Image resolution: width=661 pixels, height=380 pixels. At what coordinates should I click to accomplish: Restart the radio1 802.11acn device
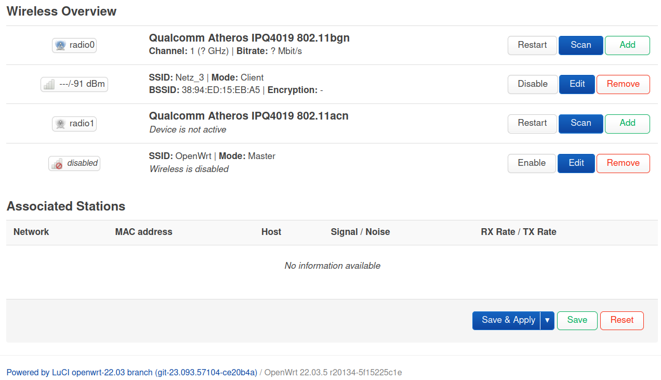532,124
